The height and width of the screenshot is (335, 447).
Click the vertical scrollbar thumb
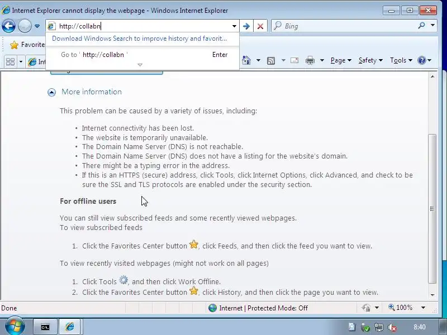(x=432, y=208)
